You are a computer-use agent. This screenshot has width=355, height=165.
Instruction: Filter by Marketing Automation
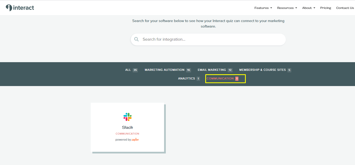click(x=168, y=70)
